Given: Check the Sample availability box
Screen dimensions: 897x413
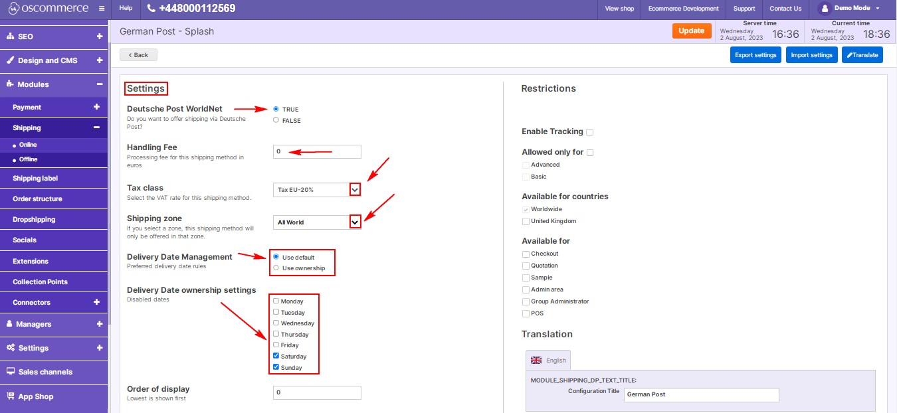Looking at the screenshot, I should [x=526, y=278].
